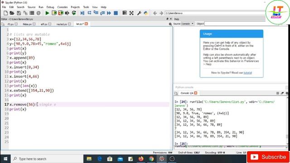This screenshot has height=163, width=290.
Task: Close the Console 1/A tab
Action: pos(195,93)
